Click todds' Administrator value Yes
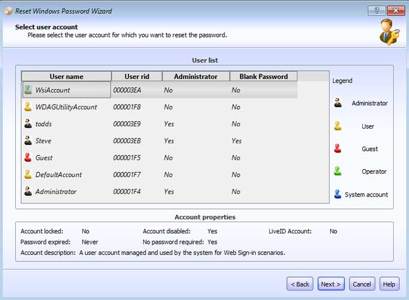 tap(169, 124)
